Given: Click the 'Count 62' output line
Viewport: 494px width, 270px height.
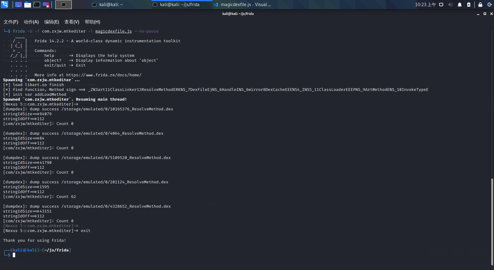Looking at the screenshot, I should tap(39, 197).
